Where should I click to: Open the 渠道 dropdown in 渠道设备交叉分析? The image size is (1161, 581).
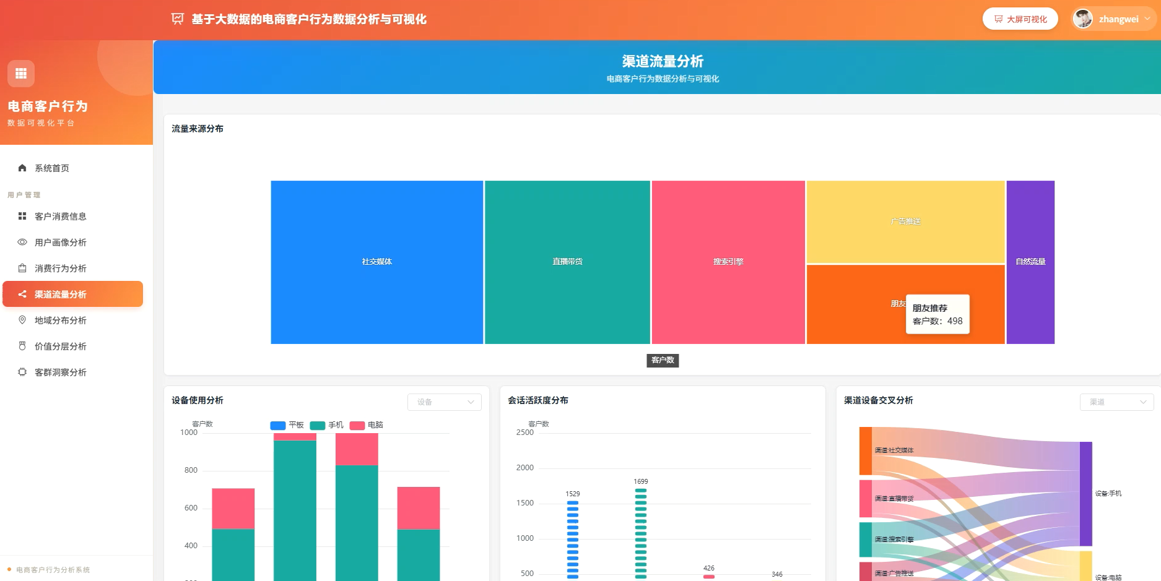coord(1117,402)
